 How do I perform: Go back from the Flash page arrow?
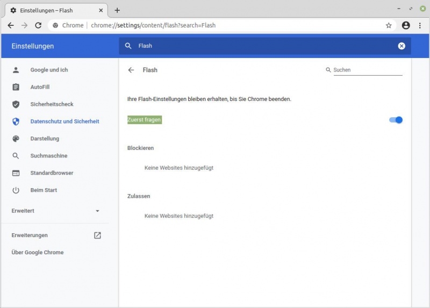click(x=131, y=70)
